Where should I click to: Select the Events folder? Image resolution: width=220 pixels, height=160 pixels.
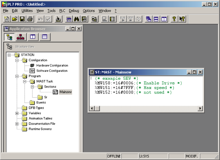point(41,103)
